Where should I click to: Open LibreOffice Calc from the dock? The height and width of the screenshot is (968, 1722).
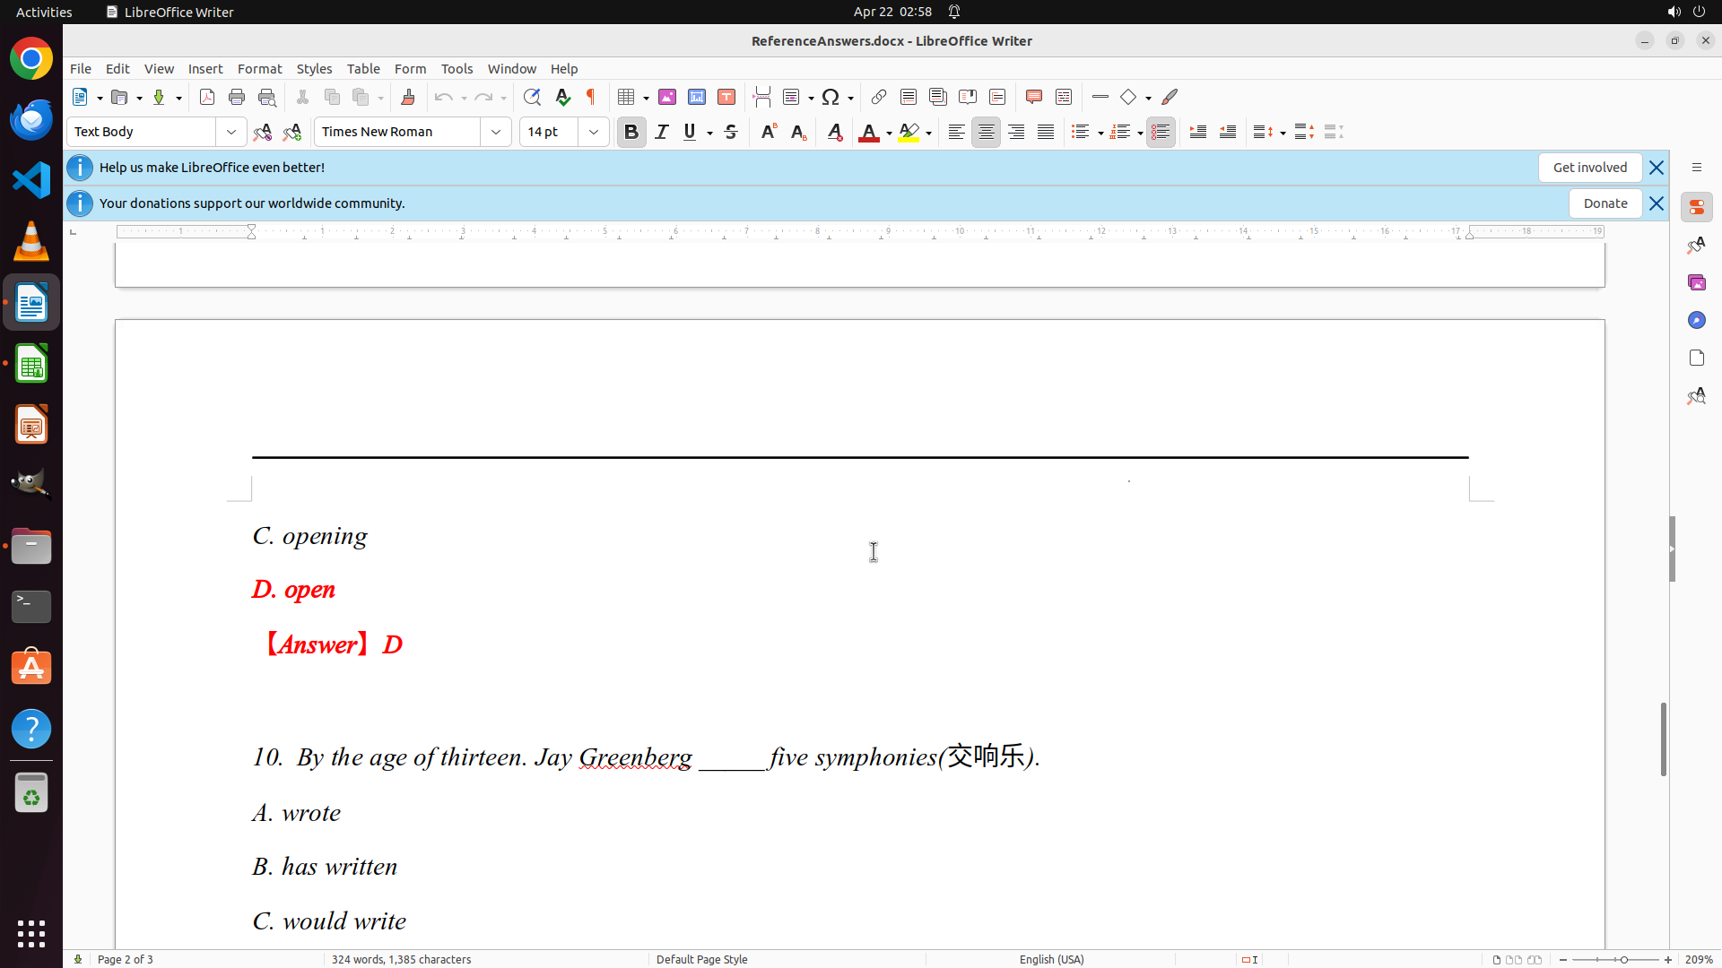(31, 364)
